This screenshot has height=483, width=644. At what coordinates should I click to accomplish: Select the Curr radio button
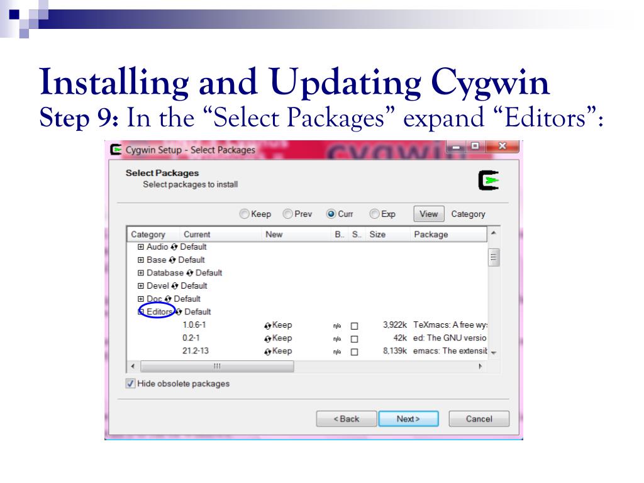point(331,214)
